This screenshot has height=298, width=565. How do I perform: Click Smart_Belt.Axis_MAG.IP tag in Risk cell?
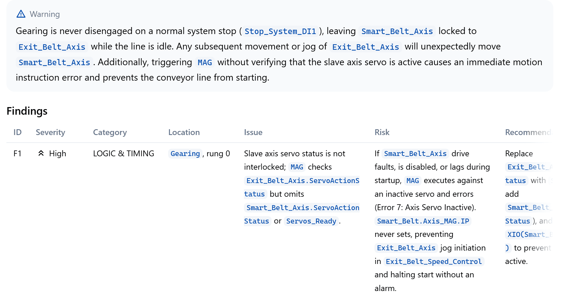423,221
